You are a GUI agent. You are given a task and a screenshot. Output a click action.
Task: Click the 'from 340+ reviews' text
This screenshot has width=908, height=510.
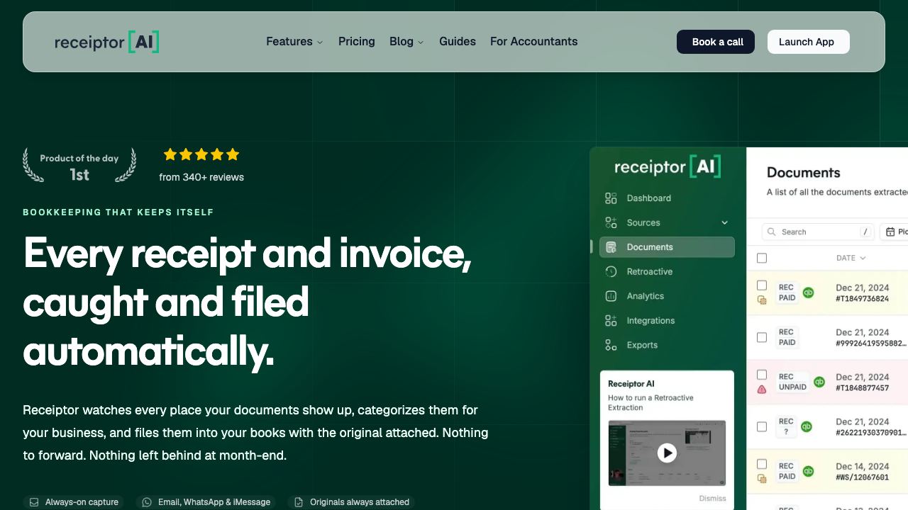click(x=201, y=177)
